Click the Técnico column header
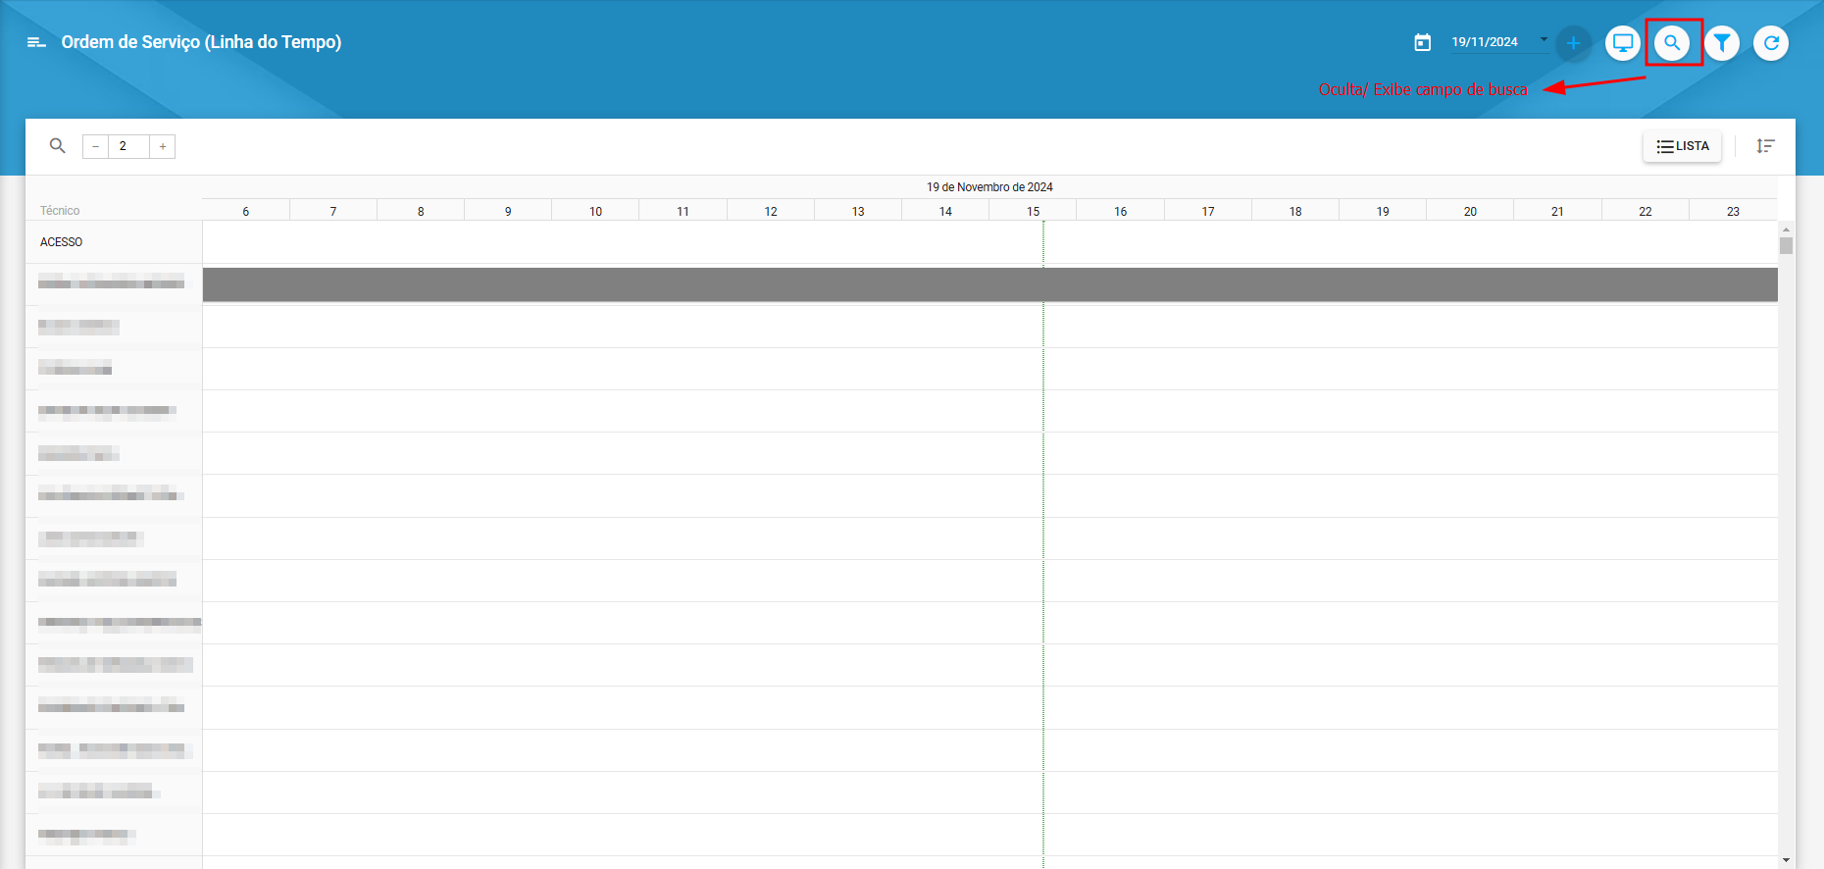The height and width of the screenshot is (869, 1824). [60, 211]
